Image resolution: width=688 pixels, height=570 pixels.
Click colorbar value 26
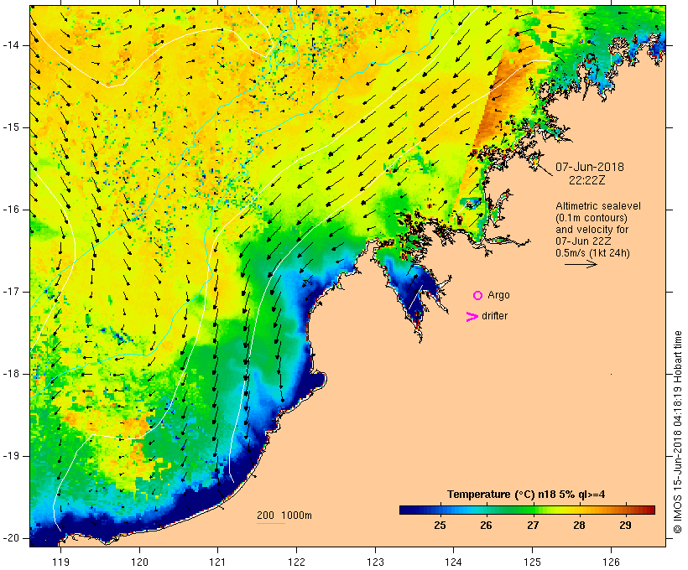point(486,526)
